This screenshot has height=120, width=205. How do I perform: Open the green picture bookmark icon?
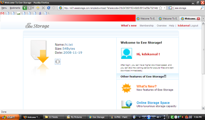coord(19,13)
